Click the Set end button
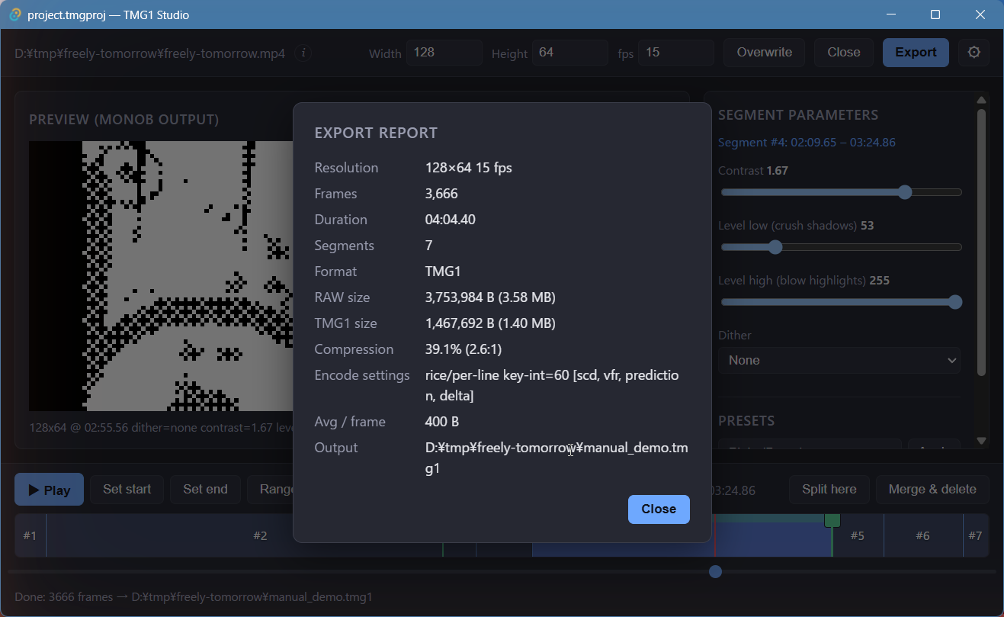Screen dimensions: 1004x617 point(205,490)
